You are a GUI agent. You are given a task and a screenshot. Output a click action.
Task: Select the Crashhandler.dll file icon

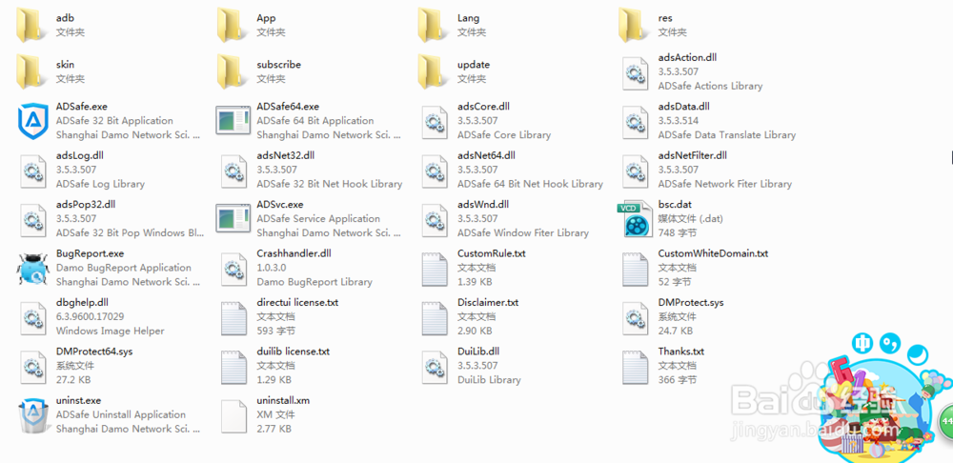pyautogui.click(x=234, y=270)
